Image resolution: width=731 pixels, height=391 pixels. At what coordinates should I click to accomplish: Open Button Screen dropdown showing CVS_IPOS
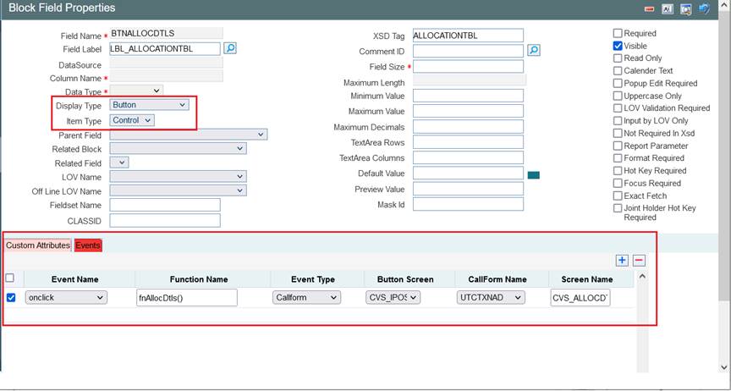(393, 298)
